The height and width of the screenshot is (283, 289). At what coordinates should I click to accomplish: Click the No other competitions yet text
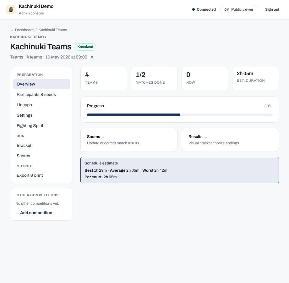37,203
